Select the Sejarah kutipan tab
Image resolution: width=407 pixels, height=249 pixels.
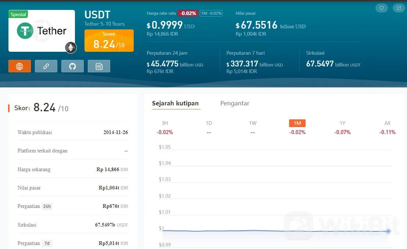(x=176, y=103)
